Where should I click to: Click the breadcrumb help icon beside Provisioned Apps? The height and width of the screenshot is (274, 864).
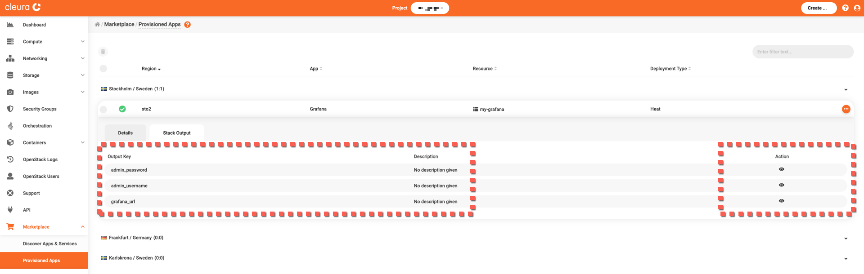click(x=188, y=25)
